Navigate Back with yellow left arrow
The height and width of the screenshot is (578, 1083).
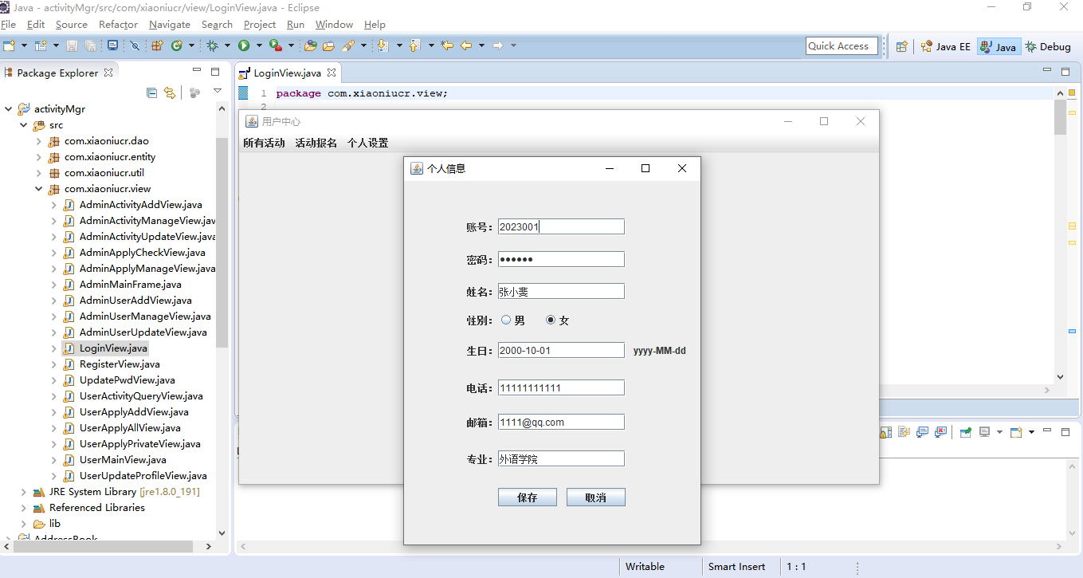pyautogui.click(x=466, y=45)
